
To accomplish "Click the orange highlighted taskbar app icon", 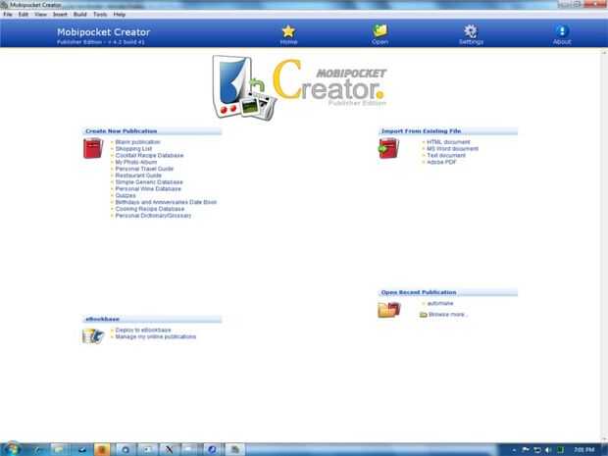I will 102,449.
